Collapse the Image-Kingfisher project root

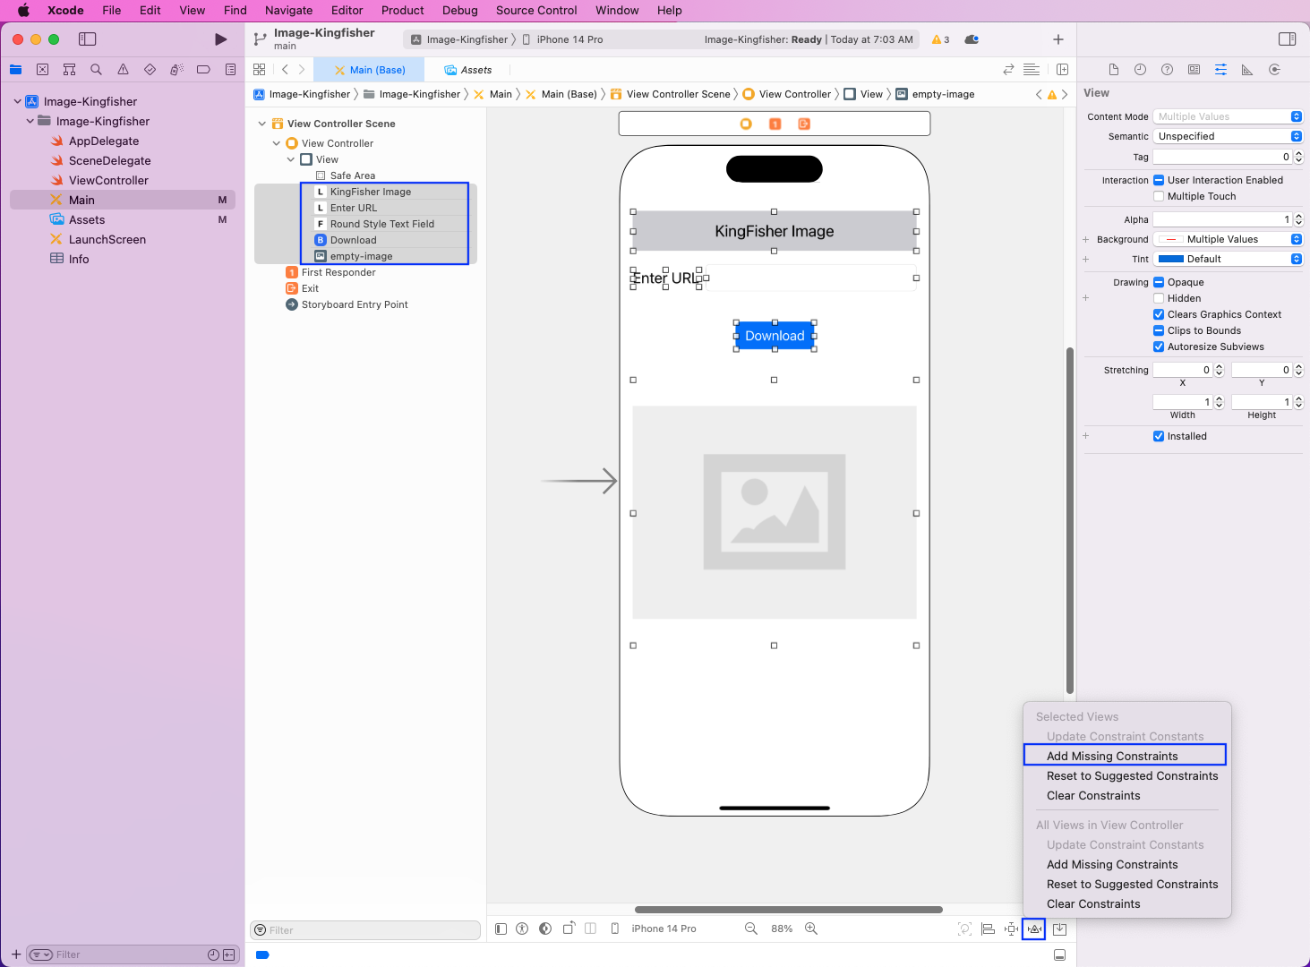point(18,101)
